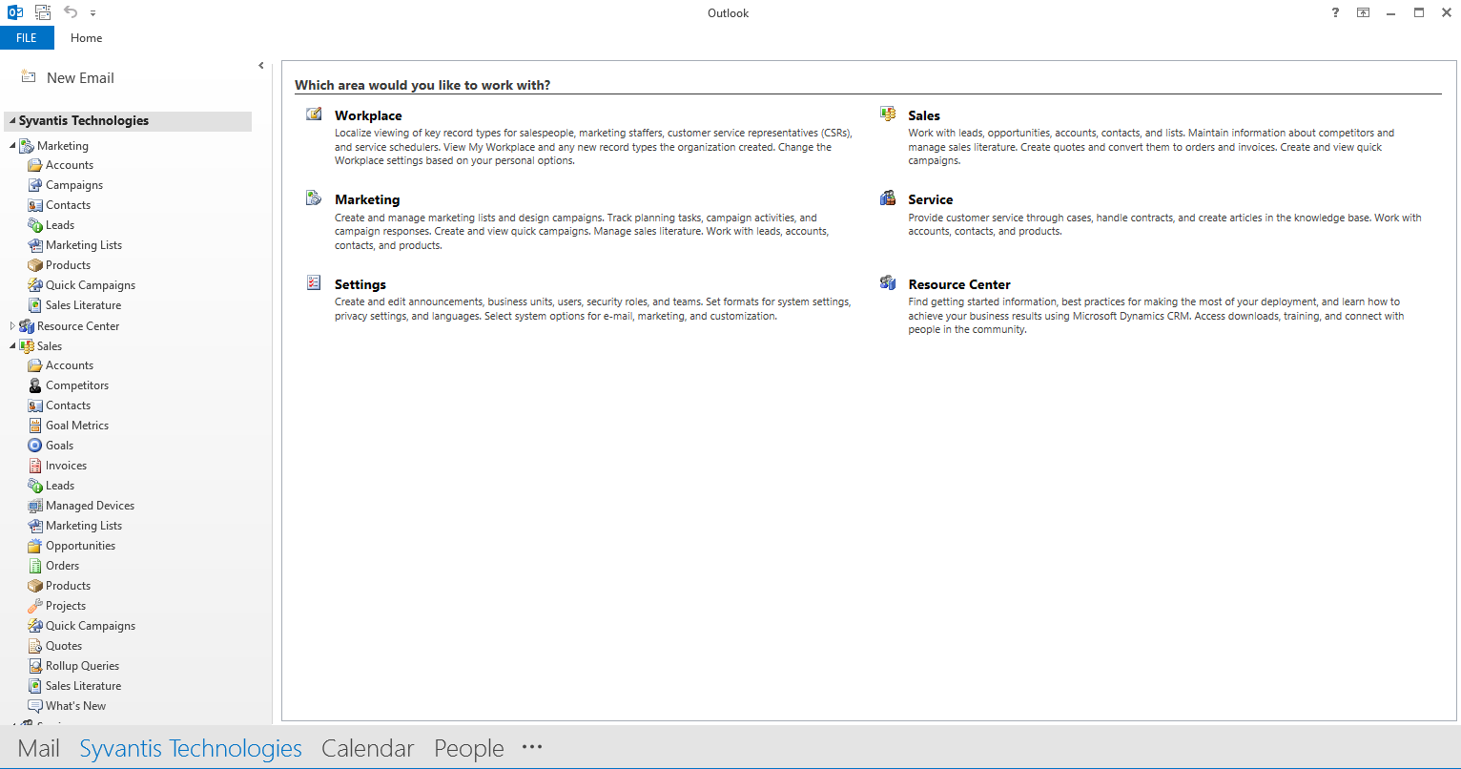Select the Home ribbon tab
The height and width of the screenshot is (769, 1461).
click(x=86, y=38)
